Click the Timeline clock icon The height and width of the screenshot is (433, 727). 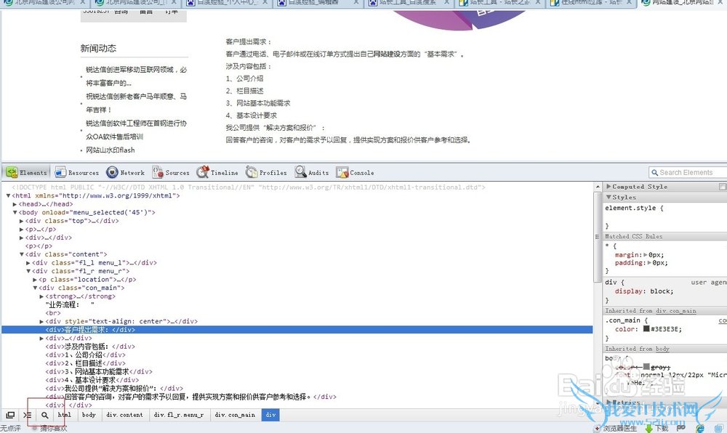click(x=202, y=172)
